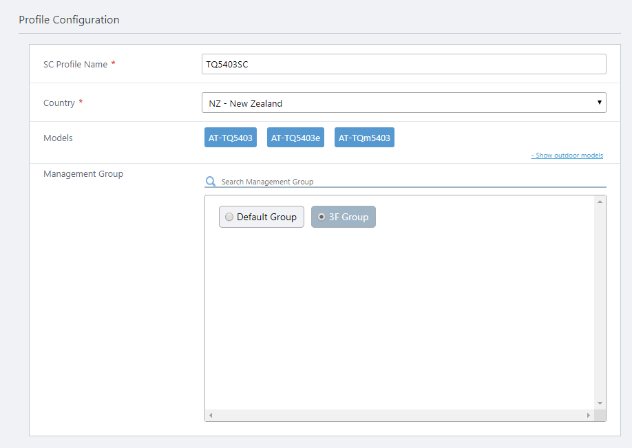Screen dimensions: 632x448
Task: Focus the SC Profile Name text field
Action: 404,64
